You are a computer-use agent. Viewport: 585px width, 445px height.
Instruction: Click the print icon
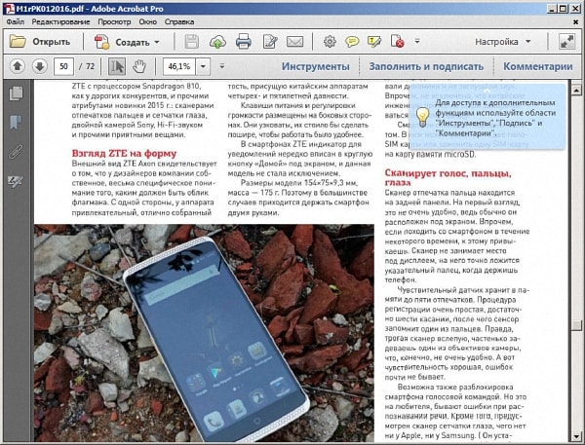click(243, 41)
